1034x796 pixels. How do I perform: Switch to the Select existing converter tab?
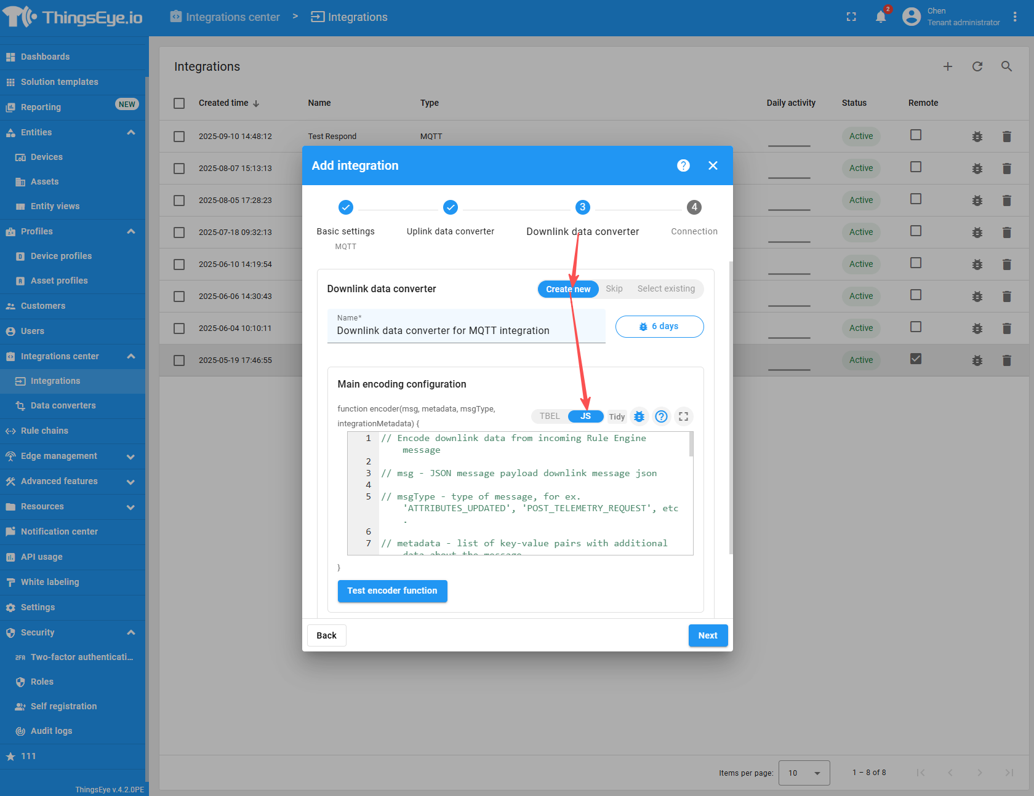coord(666,289)
